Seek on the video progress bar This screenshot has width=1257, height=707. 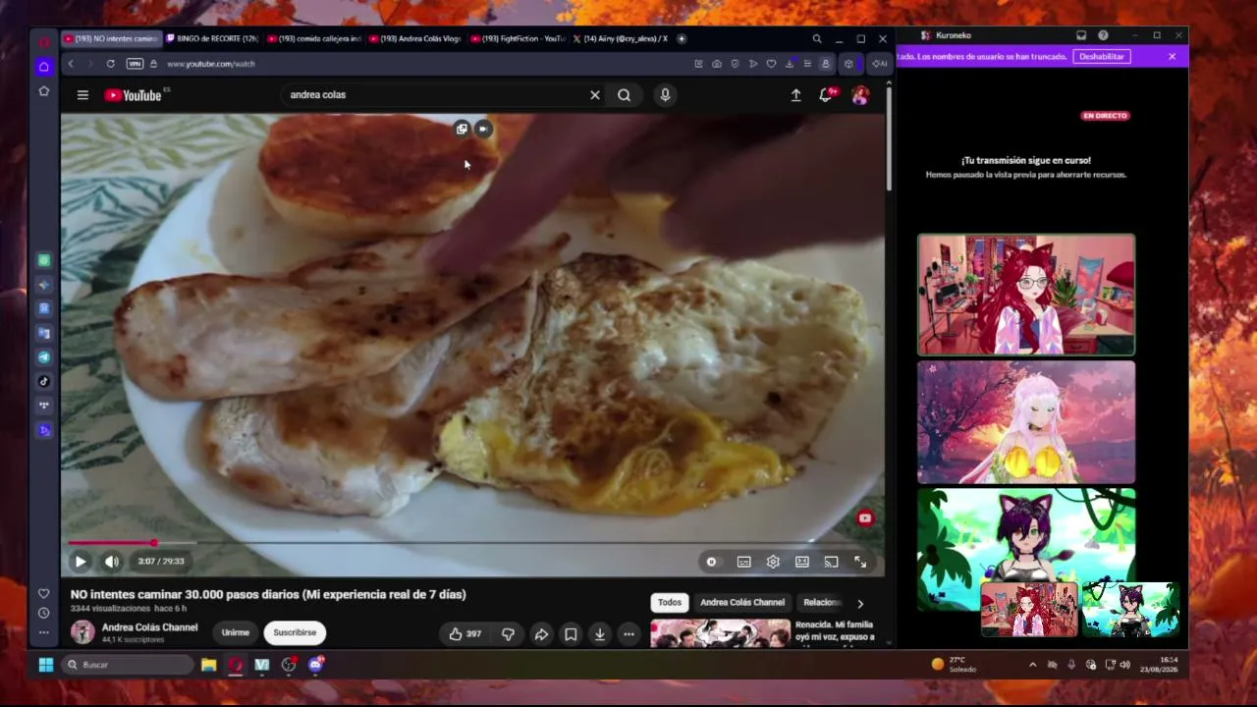472,542
